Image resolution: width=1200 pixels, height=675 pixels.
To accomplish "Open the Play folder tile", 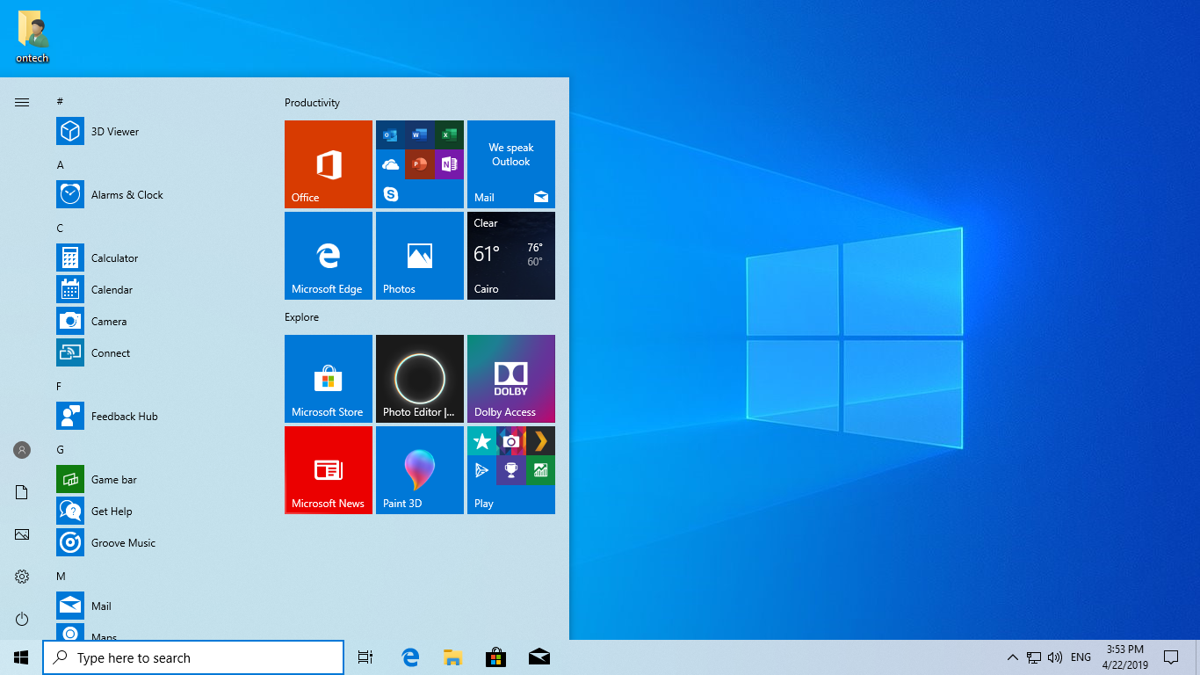I will (511, 470).
